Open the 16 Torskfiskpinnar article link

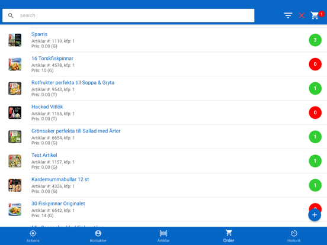point(52,59)
